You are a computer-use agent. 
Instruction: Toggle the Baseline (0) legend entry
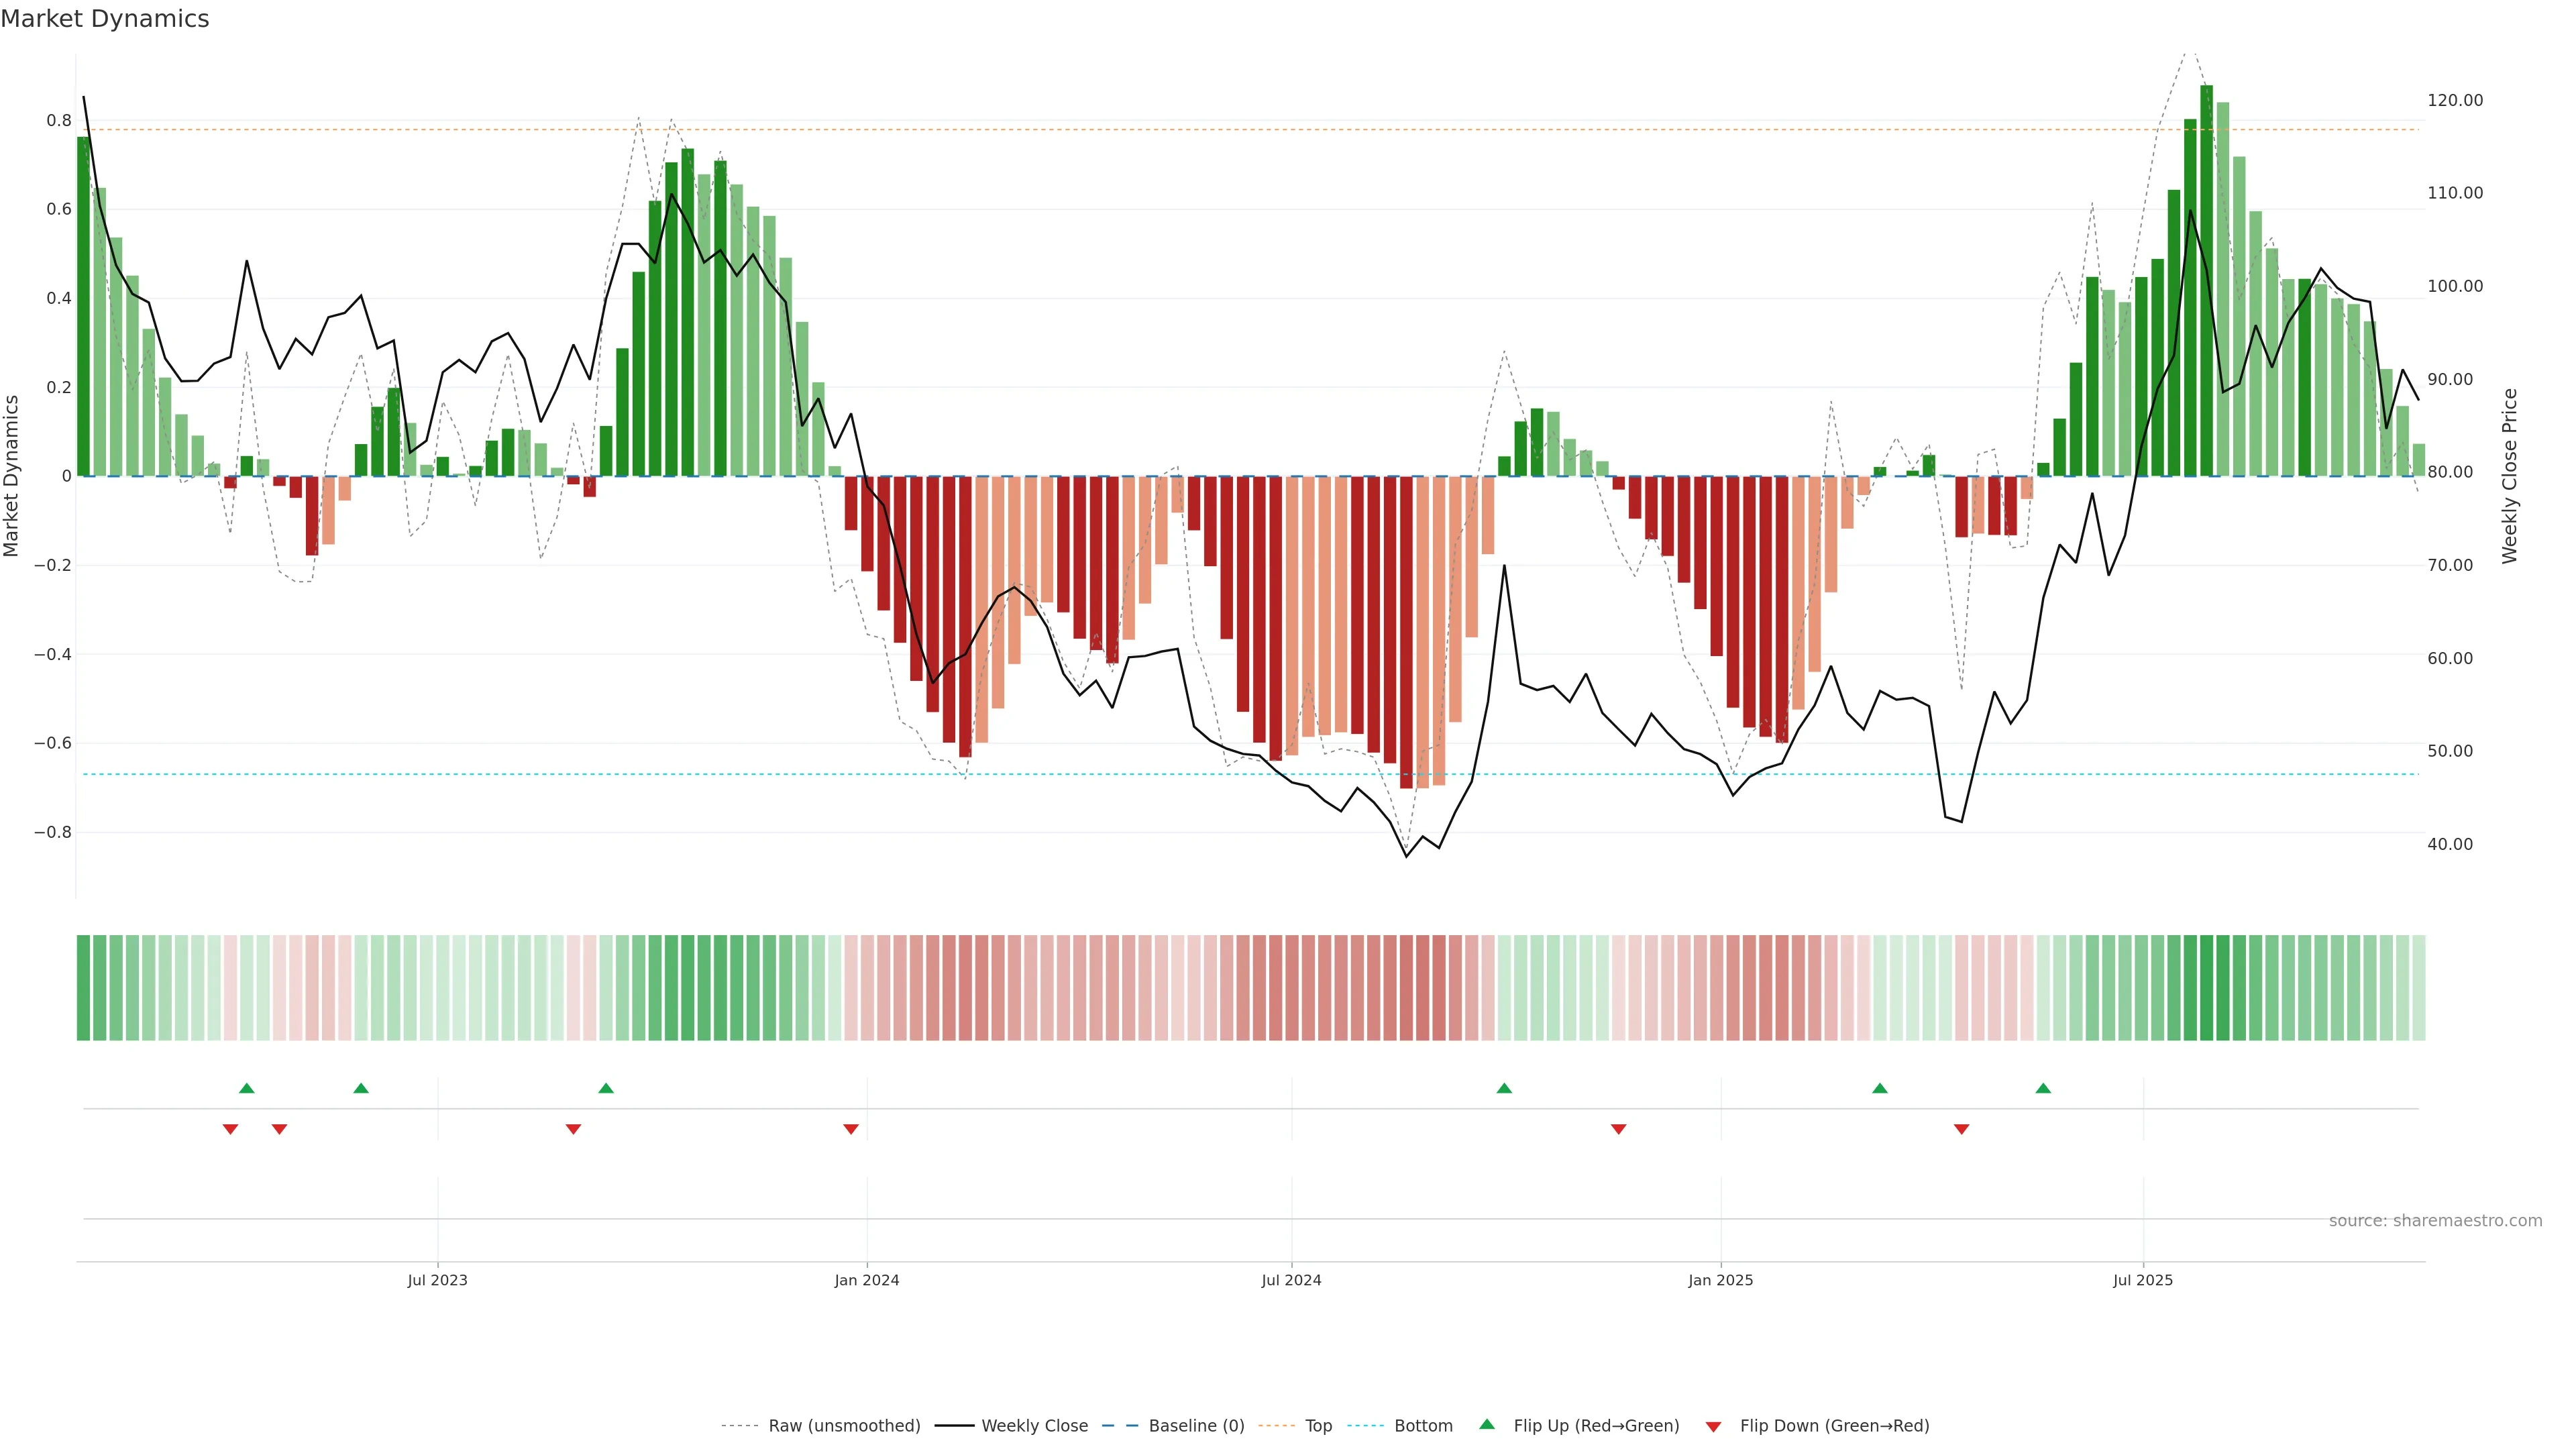[1196, 1426]
